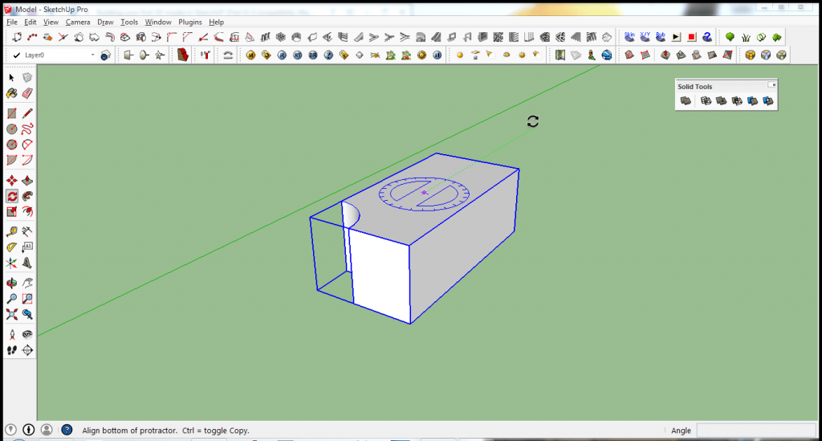Viewport: 822px width, 441px height.
Task: Click the yellow M circle toolbar icon
Action: 250,55
